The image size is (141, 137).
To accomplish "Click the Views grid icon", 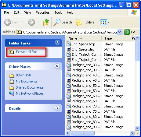I will pyautogui.click(x=103, y=22).
